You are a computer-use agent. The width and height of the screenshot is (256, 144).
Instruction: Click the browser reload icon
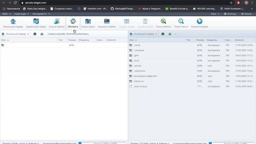point(15,3)
